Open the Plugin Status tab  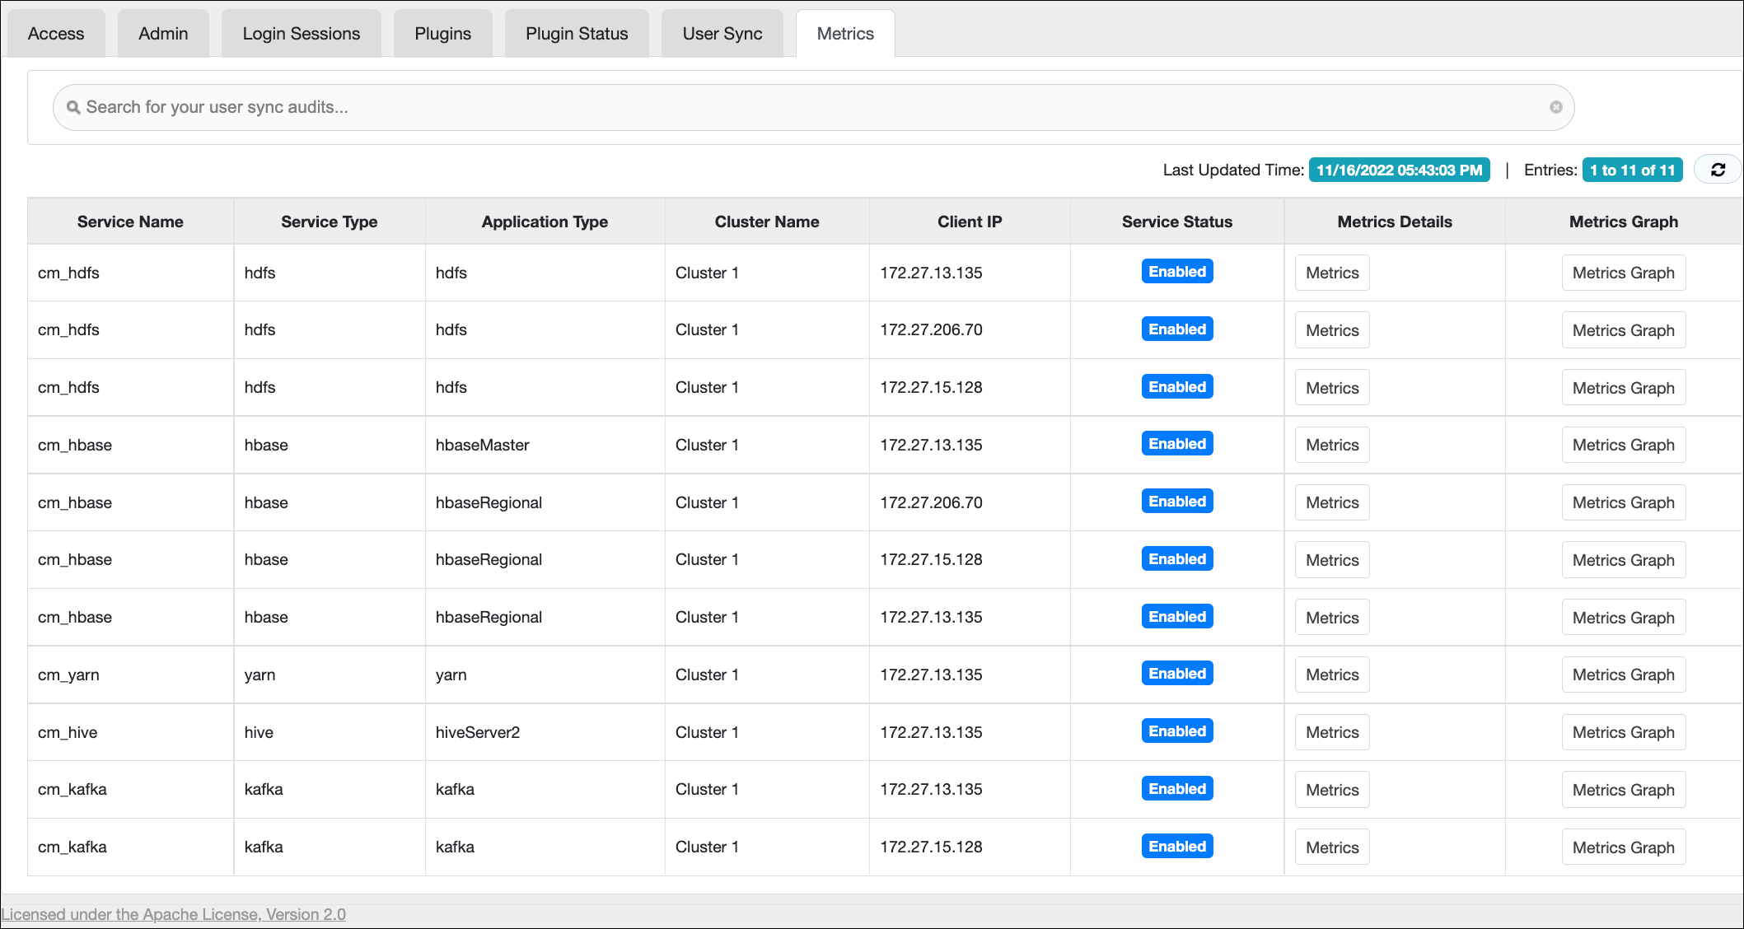[x=577, y=34]
